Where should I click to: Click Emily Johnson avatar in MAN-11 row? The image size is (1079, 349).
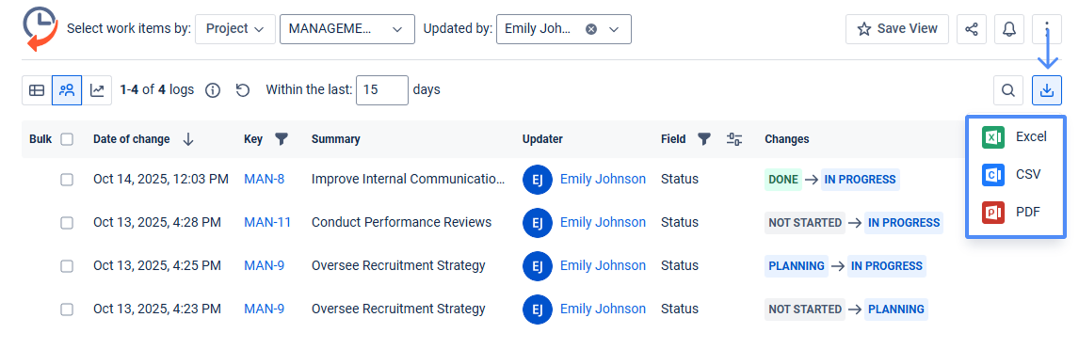[x=538, y=223]
